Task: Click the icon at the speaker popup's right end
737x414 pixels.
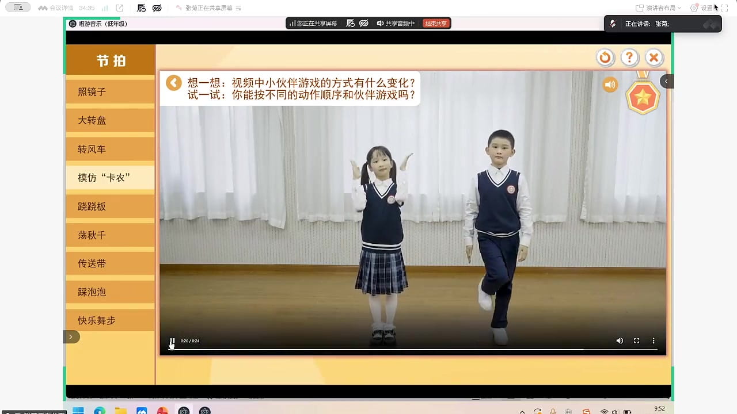Action: click(711, 24)
